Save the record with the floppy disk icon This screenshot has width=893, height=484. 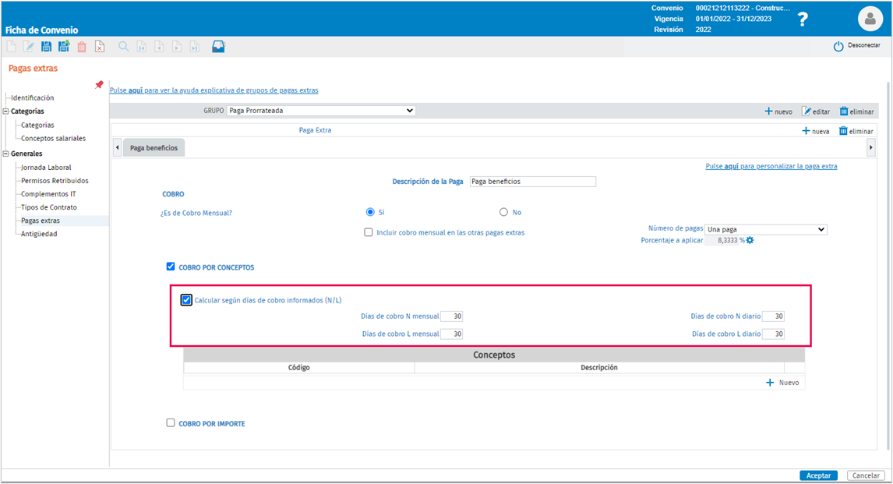point(46,47)
